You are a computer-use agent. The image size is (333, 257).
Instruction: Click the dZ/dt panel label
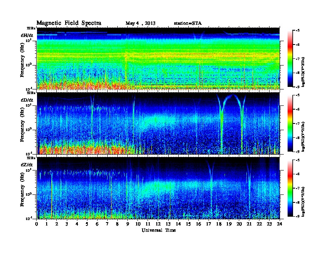pyautogui.click(x=27, y=165)
